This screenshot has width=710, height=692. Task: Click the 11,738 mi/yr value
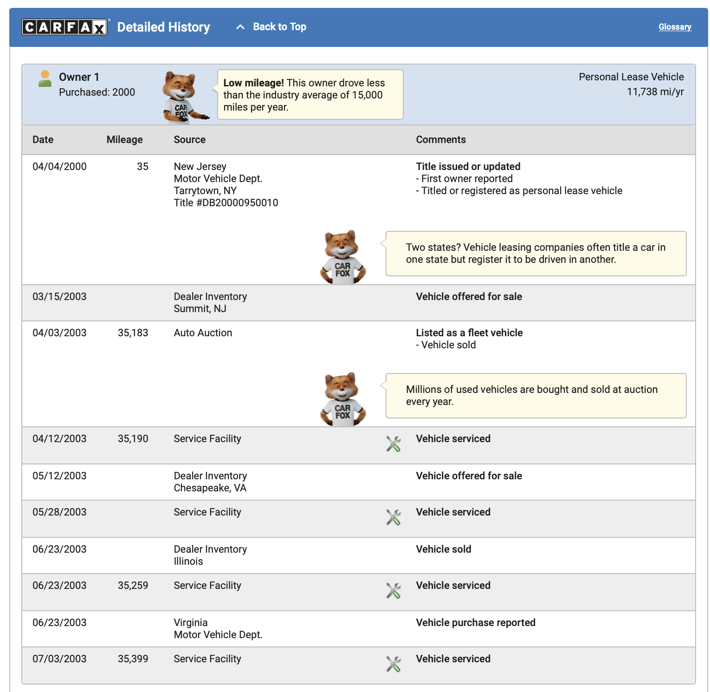coord(655,92)
